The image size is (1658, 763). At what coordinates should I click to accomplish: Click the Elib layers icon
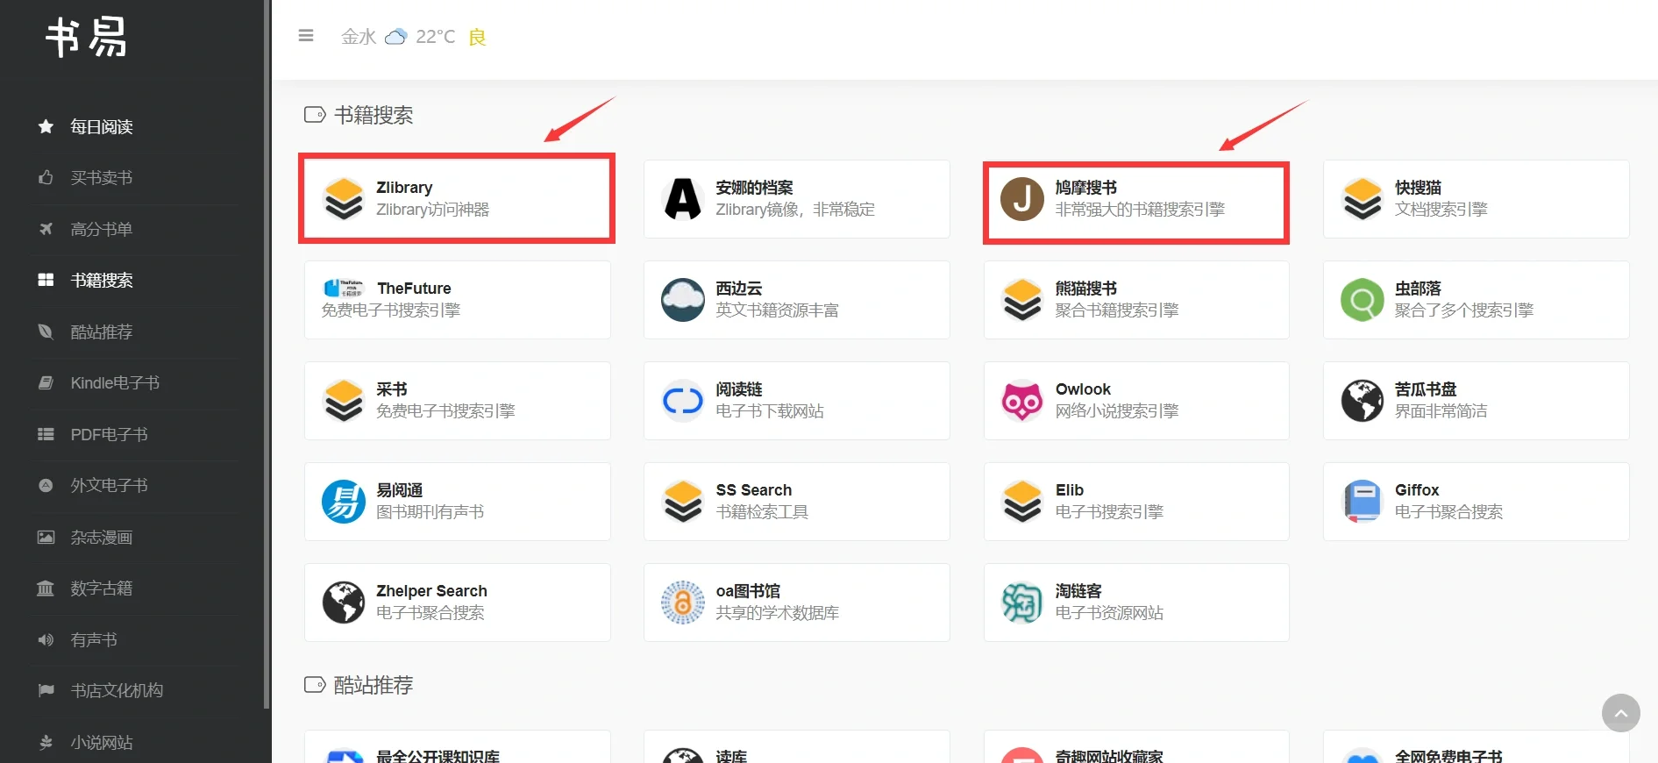[x=1022, y=502]
